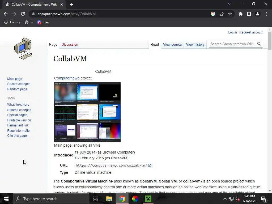Open the notification center icon
The height and width of the screenshot is (204, 272).
(263, 199)
